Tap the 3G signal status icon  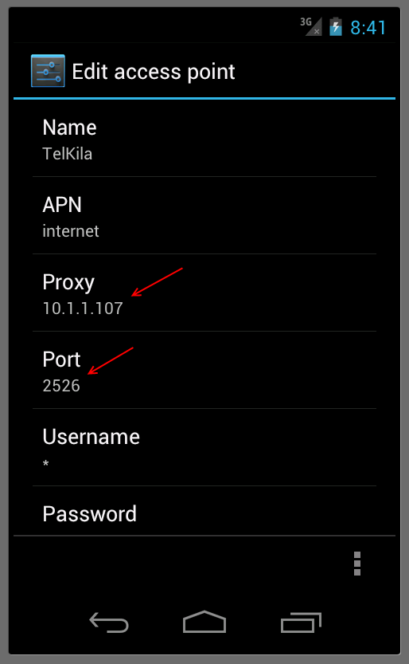(x=311, y=26)
